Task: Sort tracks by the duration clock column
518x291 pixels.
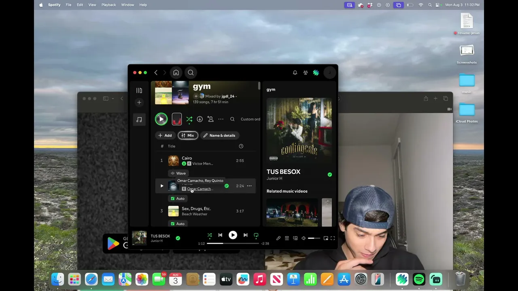Action: [241, 146]
